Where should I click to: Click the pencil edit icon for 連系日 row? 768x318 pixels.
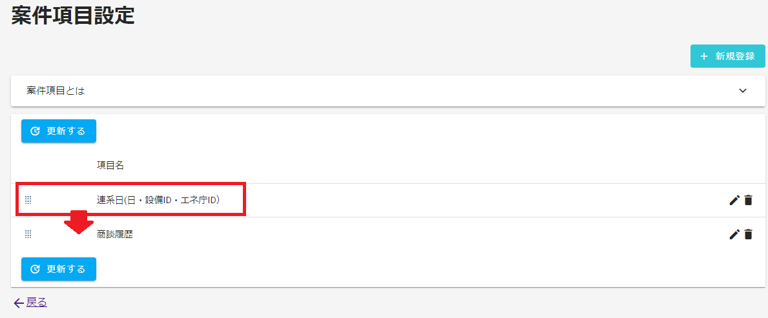click(734, 200)
